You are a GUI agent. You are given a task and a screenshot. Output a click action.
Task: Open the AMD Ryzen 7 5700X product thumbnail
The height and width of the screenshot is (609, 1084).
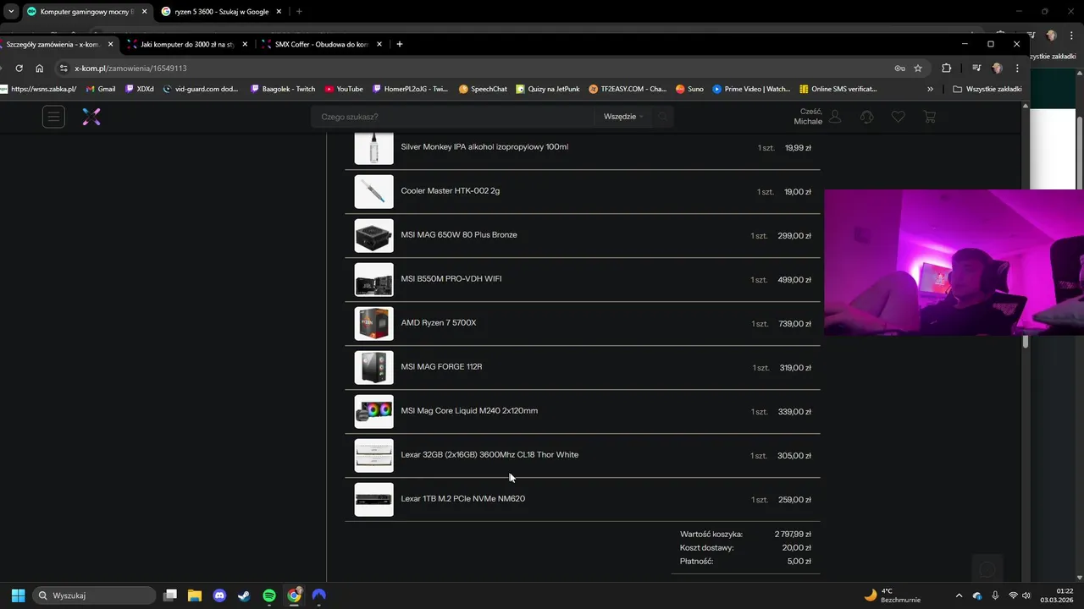point(373,323)
